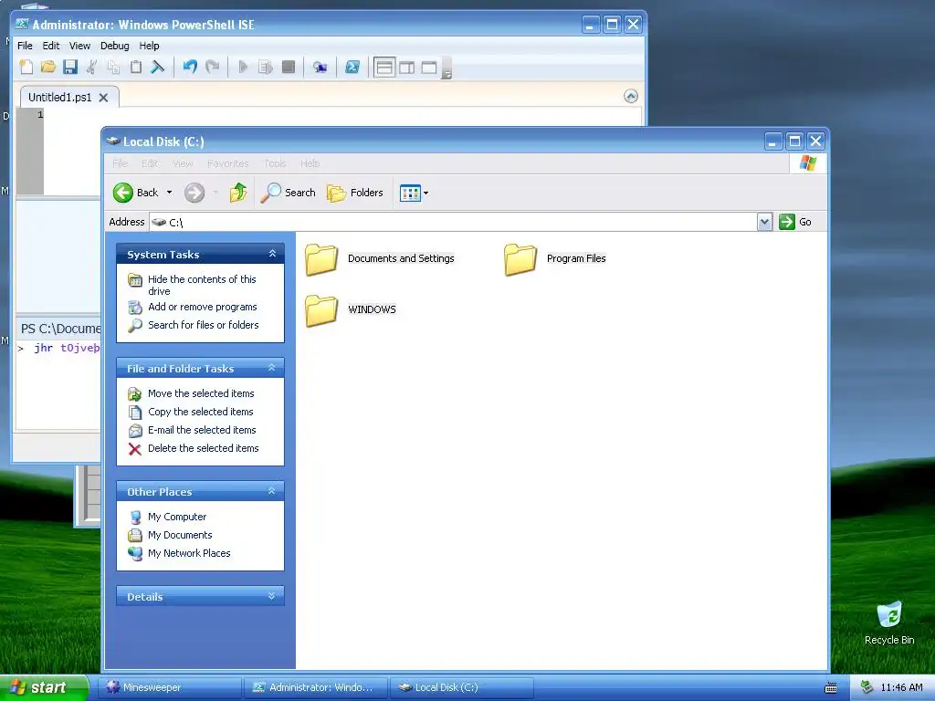The image size is (935, 701).
Task: Expand the Details panel
Action: click(272, 596)
